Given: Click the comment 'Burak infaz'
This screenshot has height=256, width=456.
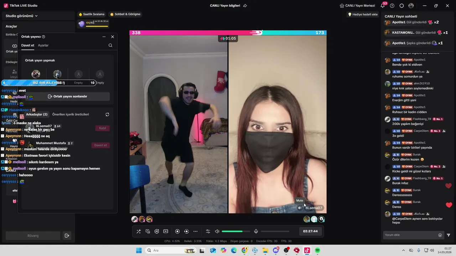Looking at the screenshot, I should point(400,183).
